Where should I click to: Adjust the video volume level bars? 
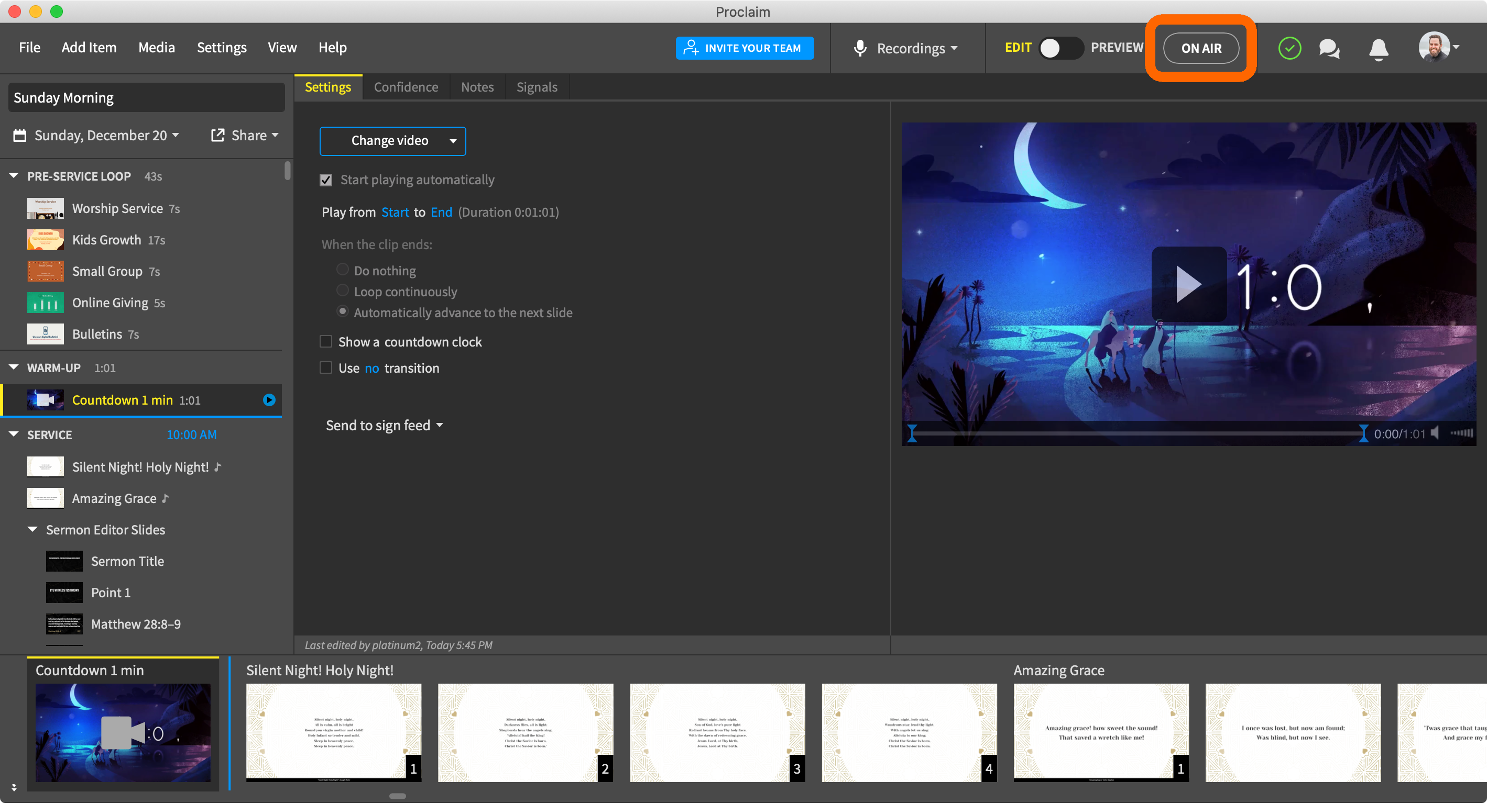1461,433
